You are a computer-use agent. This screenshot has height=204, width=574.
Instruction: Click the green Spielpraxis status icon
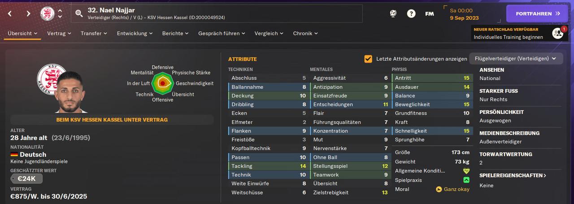[466, 180]
